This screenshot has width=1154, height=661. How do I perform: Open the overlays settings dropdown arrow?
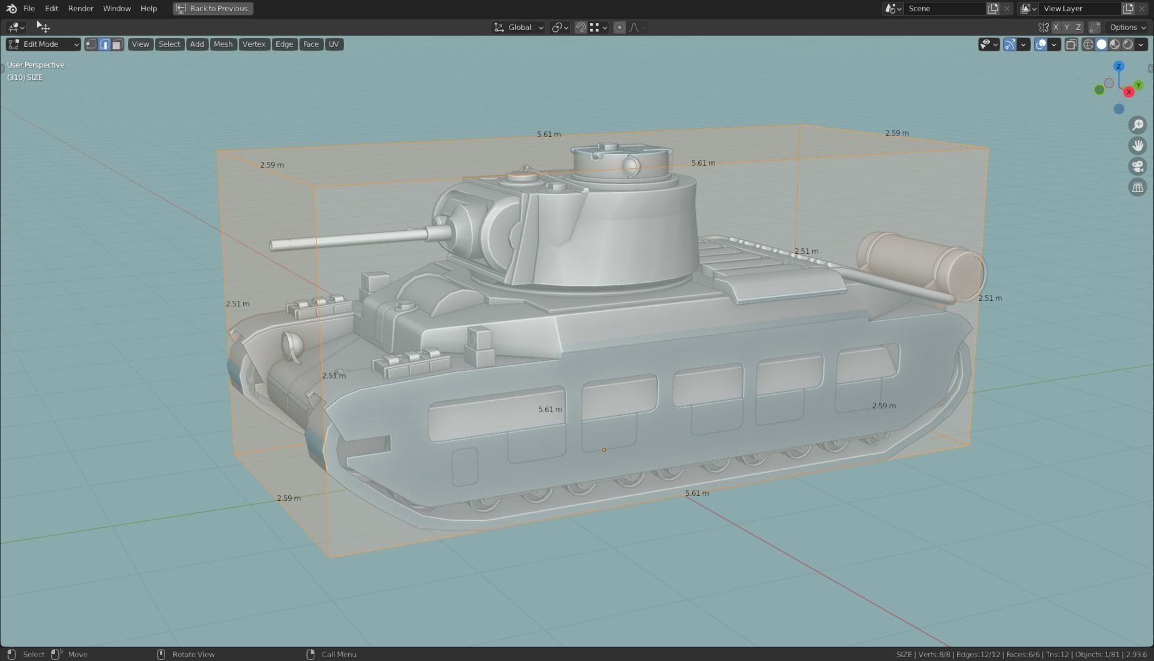point(1054,44)
